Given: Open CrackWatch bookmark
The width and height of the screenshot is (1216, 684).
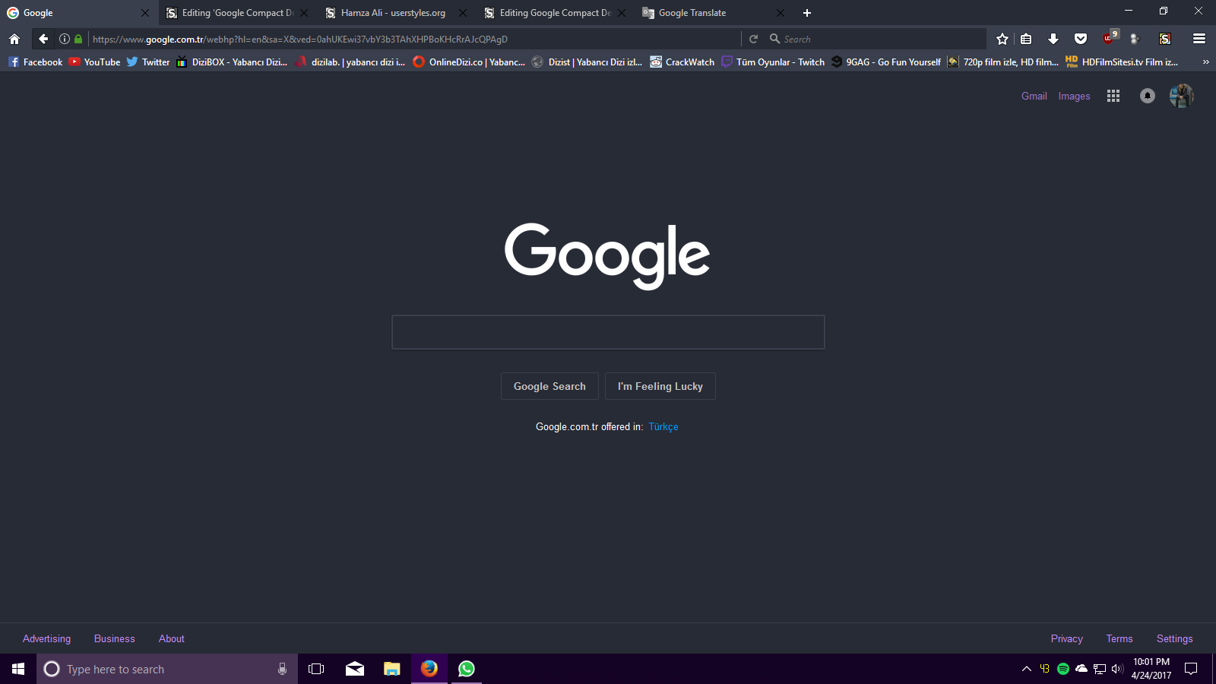Looking at the screenshot, I should (x=682, y=62).
